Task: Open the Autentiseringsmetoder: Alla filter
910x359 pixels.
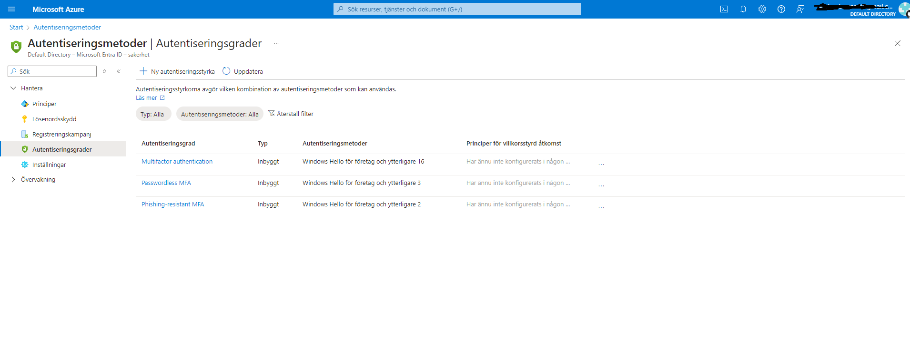Action: point(220,114)
